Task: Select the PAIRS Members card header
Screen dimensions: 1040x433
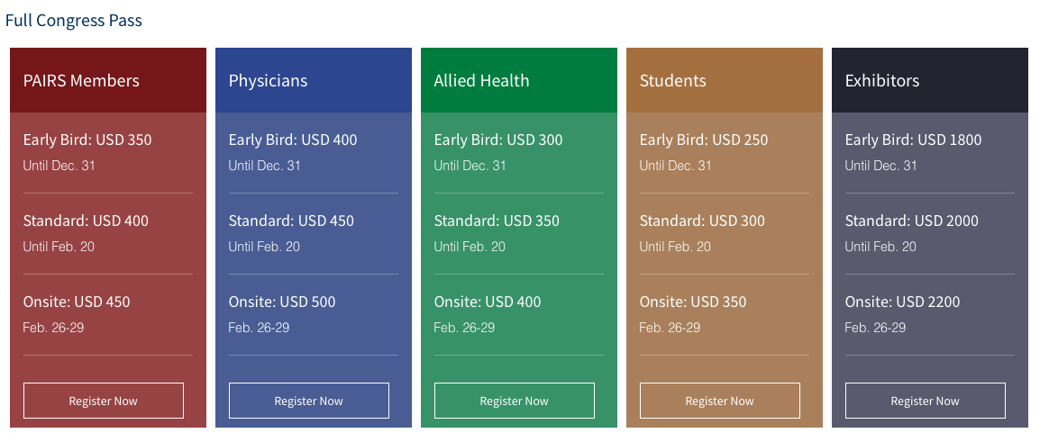Action: [81, 80]
